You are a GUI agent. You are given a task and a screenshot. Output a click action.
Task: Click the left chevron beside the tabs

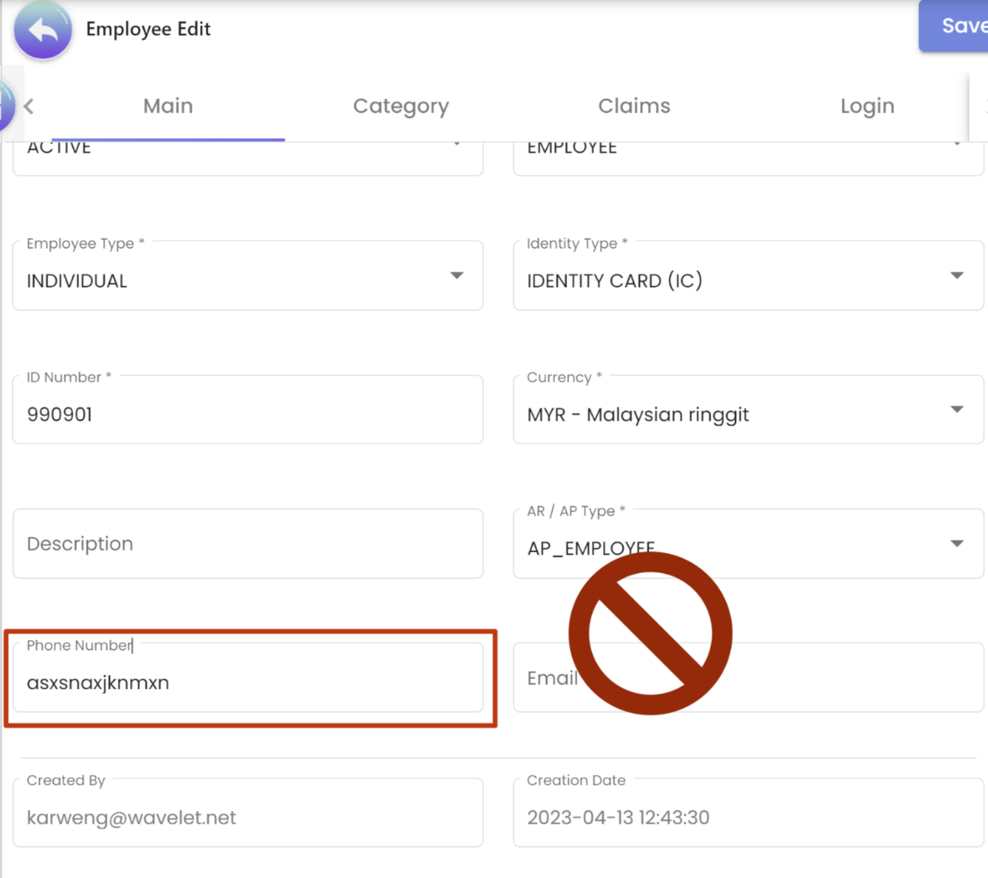pyautogui.click(x=29, y=106)
